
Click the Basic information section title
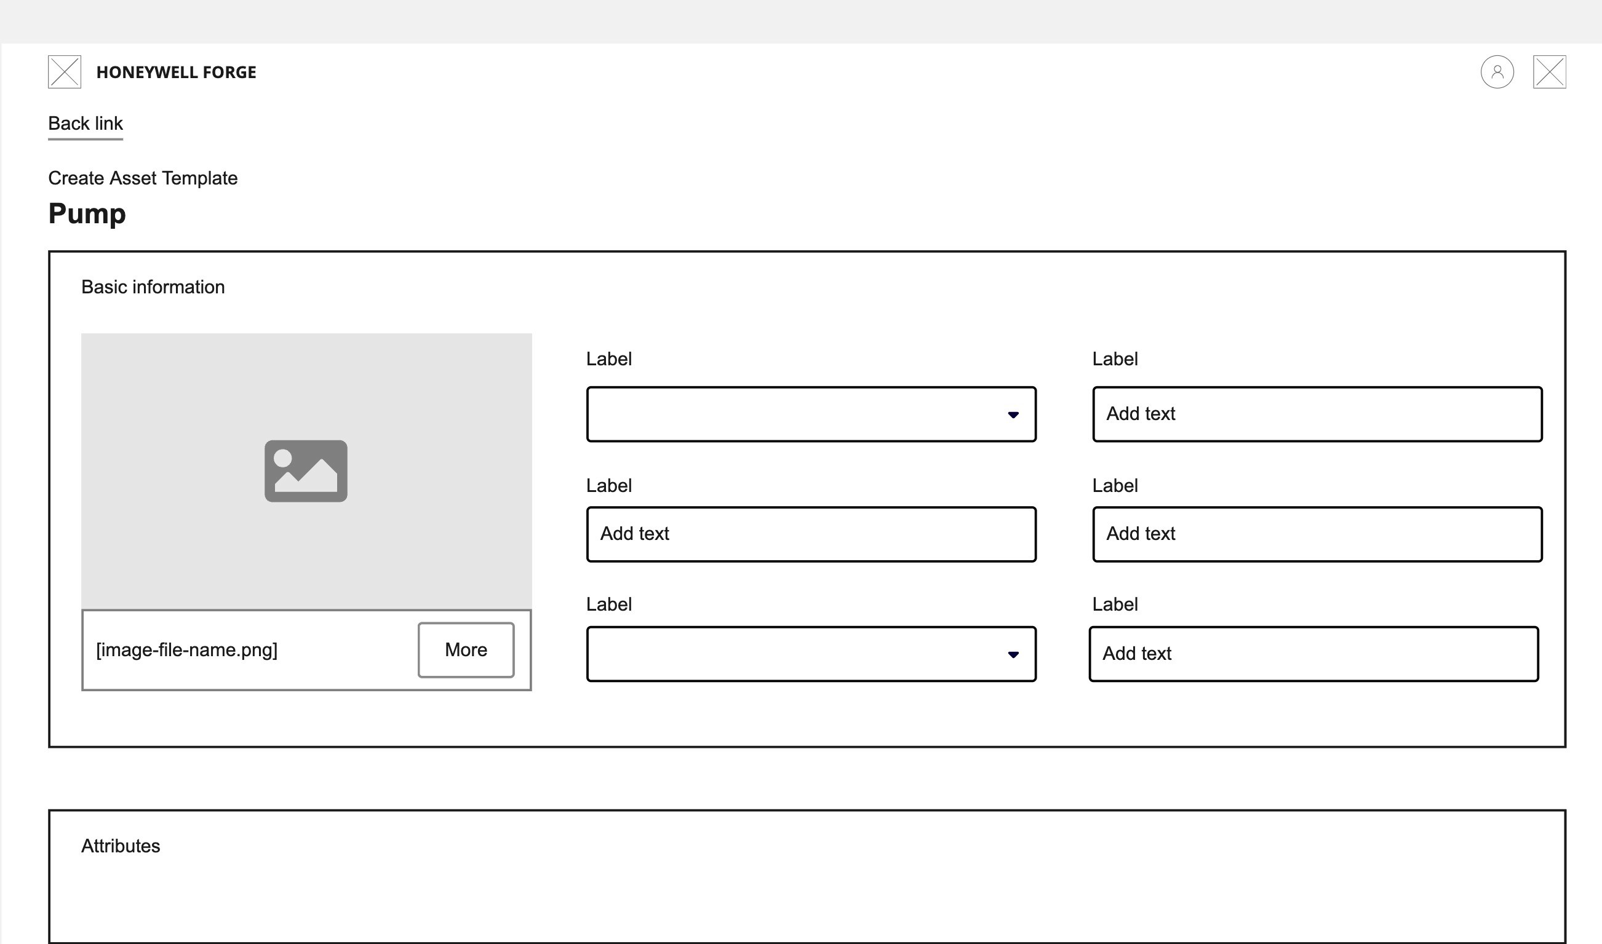point(153,287)
